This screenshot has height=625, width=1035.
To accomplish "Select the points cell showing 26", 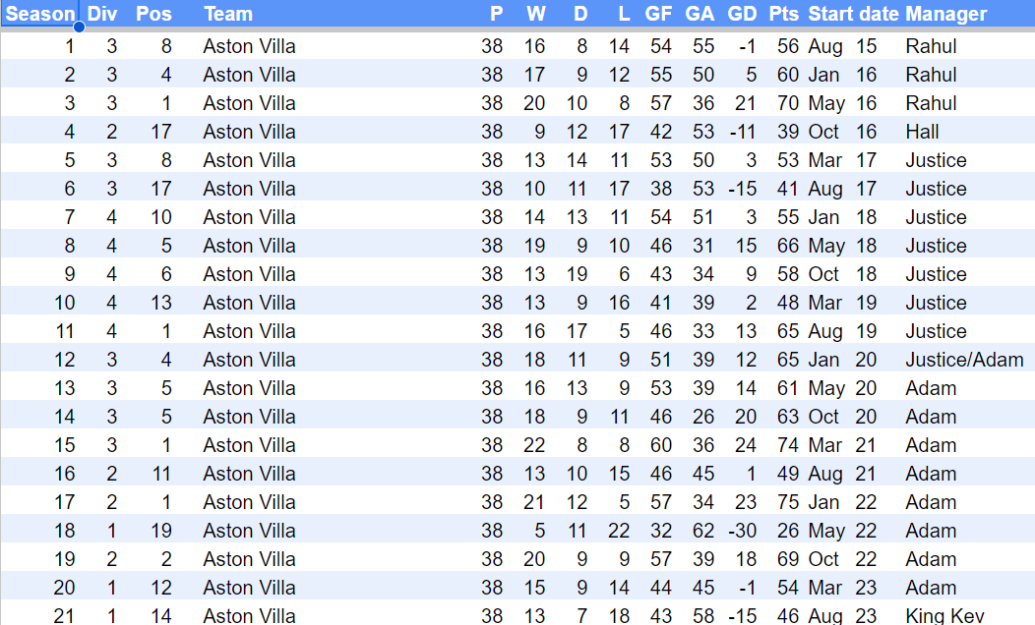I will (x=787, y=531).
